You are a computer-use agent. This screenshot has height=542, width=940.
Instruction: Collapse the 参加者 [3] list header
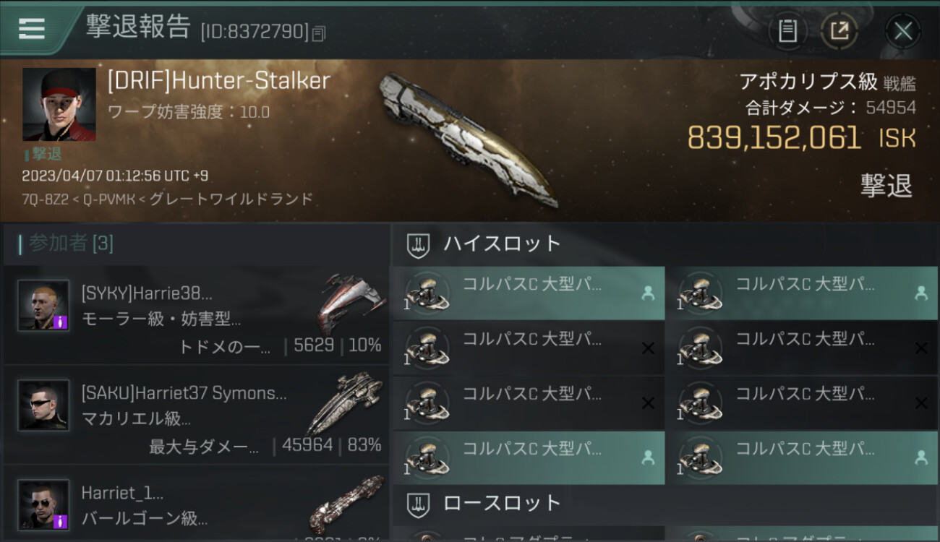(x=195, y=244)
